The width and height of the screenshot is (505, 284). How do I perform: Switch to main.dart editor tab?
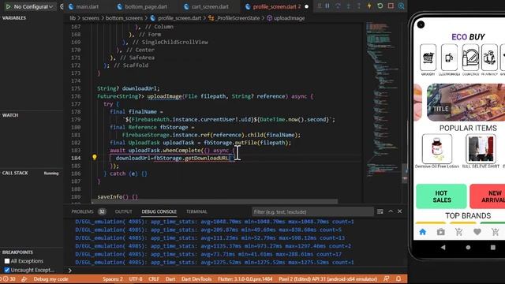coord(84,6)
